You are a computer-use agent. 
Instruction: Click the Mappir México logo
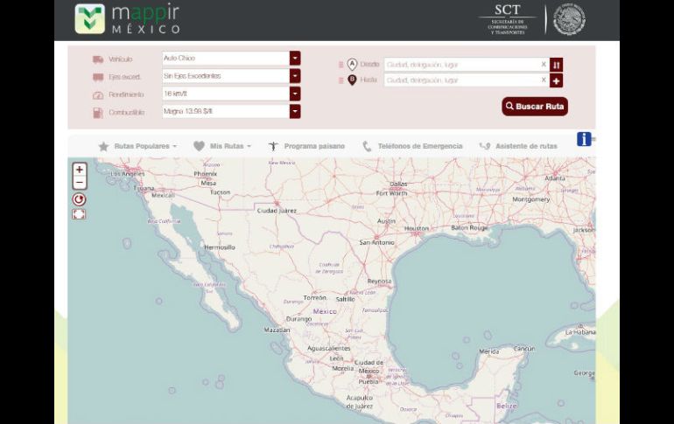[x=128, y=19]
